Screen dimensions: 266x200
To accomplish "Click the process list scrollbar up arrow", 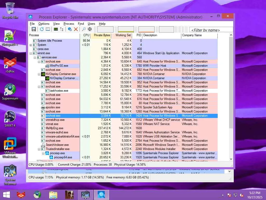I will click(x=231, y=35).
